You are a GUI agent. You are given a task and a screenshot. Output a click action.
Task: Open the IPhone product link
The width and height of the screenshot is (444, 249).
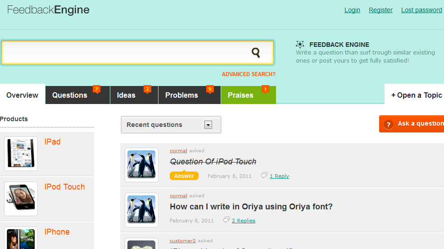[57, 232]
